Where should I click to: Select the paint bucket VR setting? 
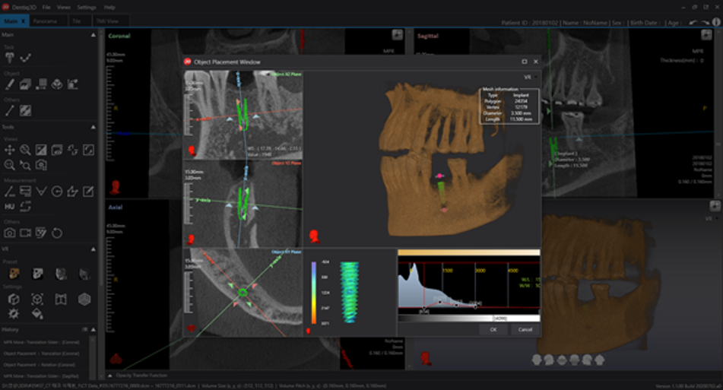[36, 313]
